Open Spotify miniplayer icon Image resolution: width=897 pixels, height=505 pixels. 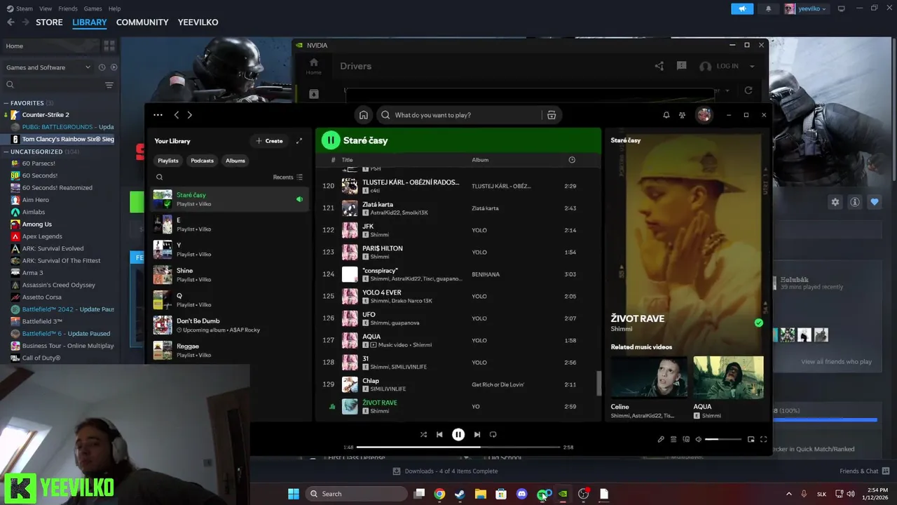click(x=751, y=439)
